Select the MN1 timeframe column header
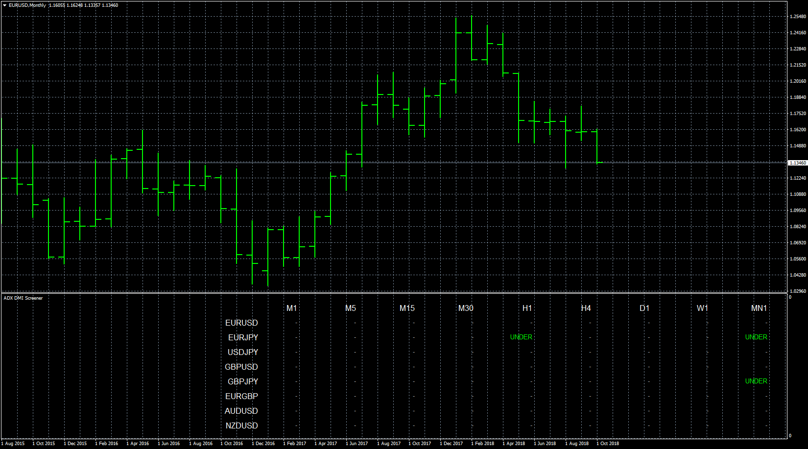The width and height of the screenshot is (808, 449). click(759, 308)
